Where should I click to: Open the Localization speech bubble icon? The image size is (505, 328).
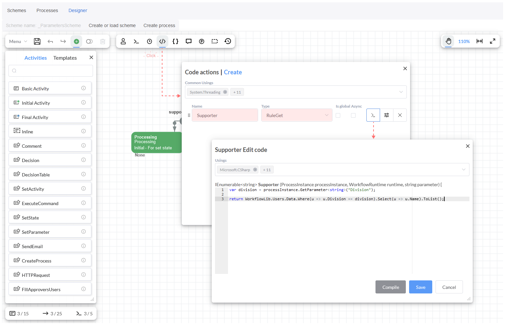point(189,41)
